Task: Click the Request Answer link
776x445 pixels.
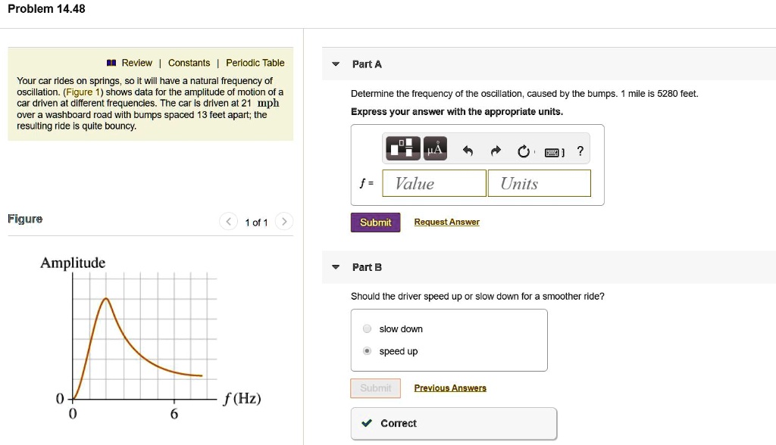Action: point(446,222)
